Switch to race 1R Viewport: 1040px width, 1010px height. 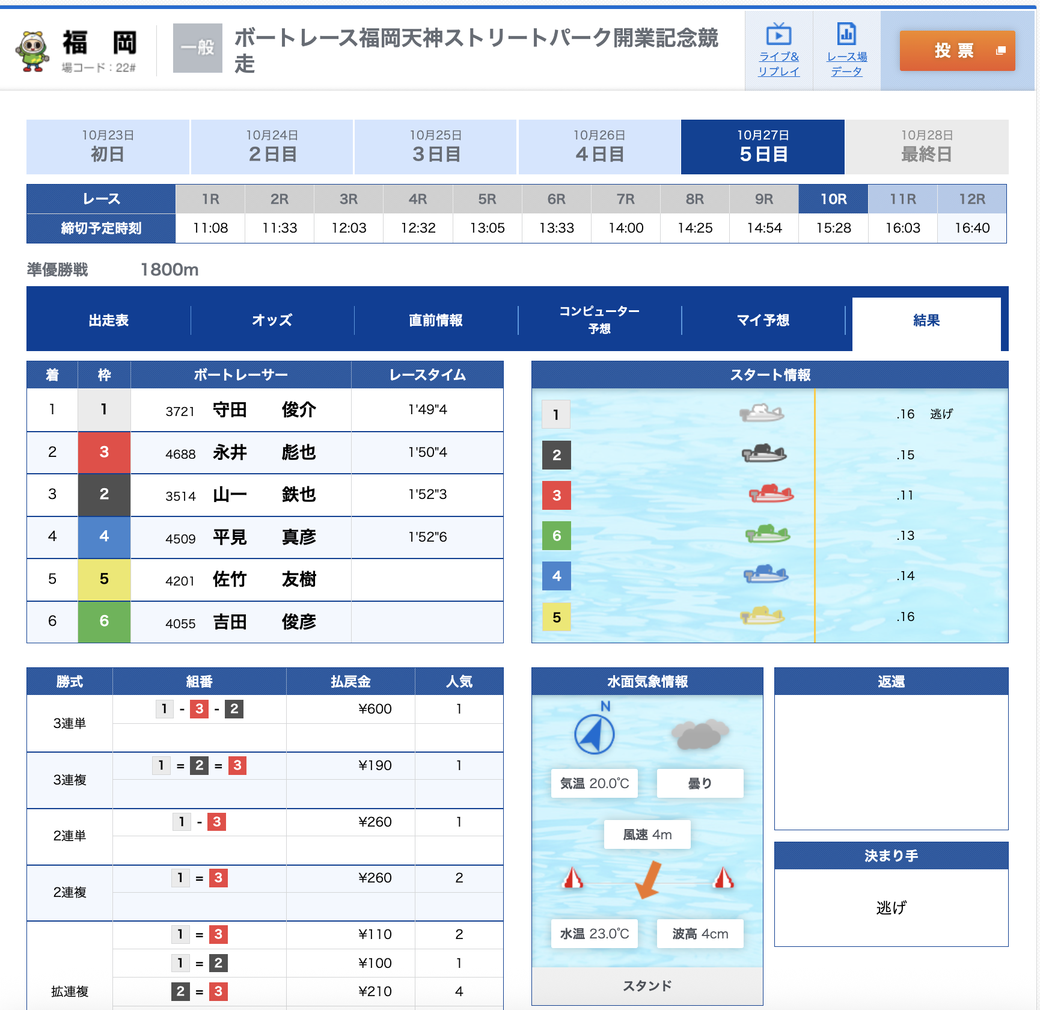click(x=210, y=199)
